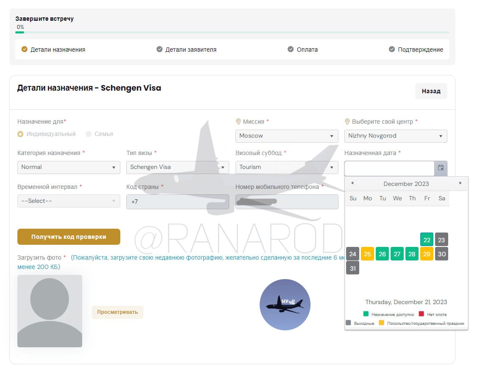477x371 pixels.
Task: Pick available date December 22
Action: [427, 240]
